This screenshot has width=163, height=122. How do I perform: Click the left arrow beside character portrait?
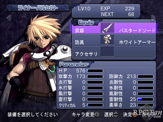click(8, 18)
